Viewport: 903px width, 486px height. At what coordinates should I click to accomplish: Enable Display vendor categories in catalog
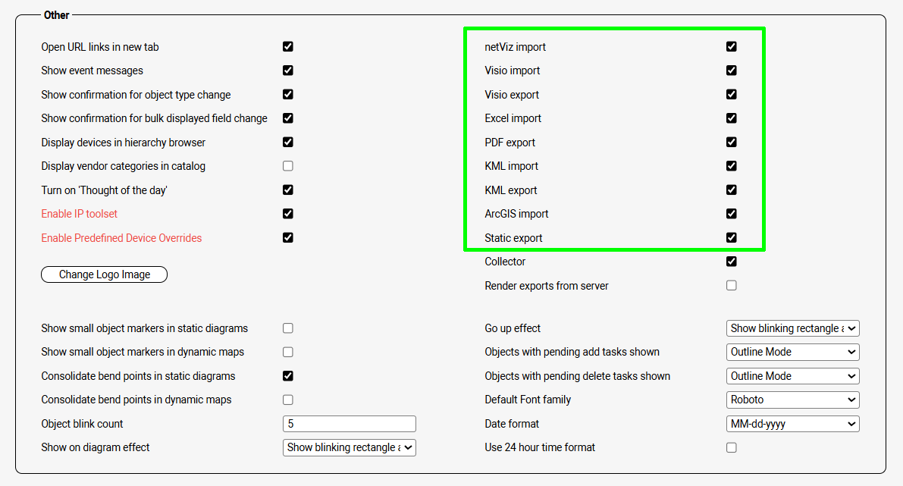(x=287, y=166)
